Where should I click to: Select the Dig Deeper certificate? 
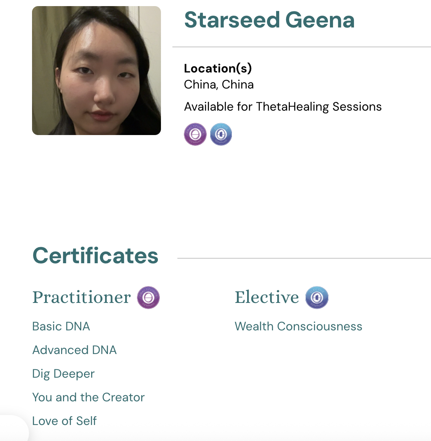click(x=63, y=374)
